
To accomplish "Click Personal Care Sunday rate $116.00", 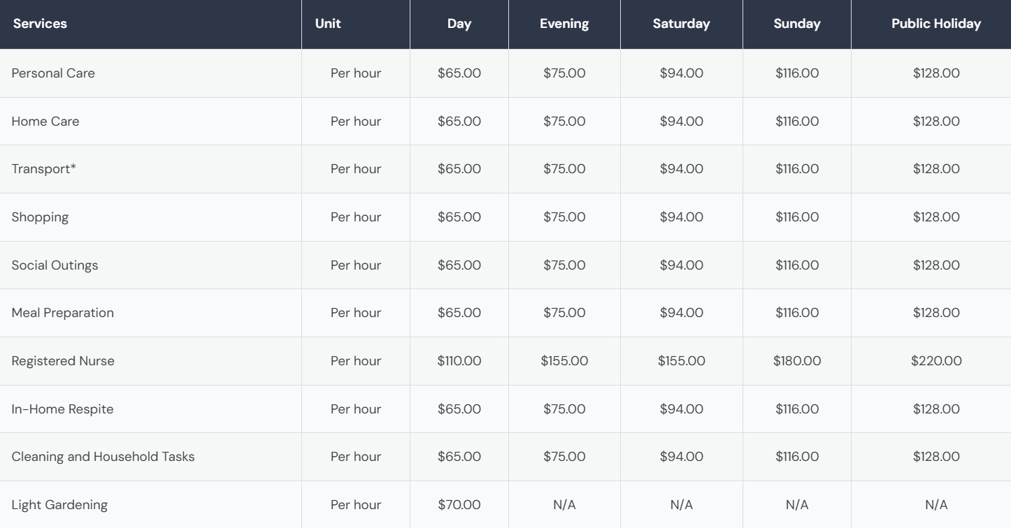I will click(797, 73).
